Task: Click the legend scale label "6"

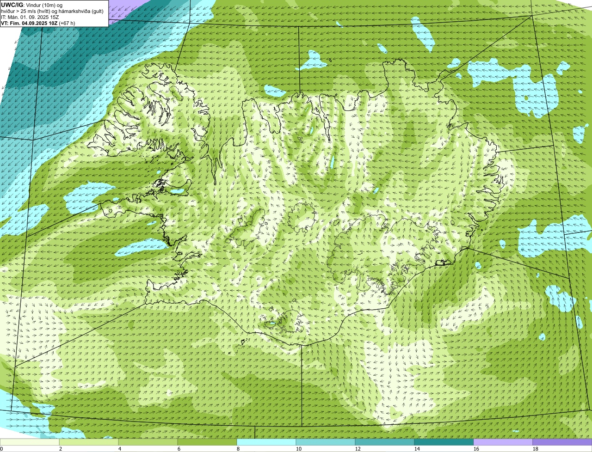Action: point(179,449)
